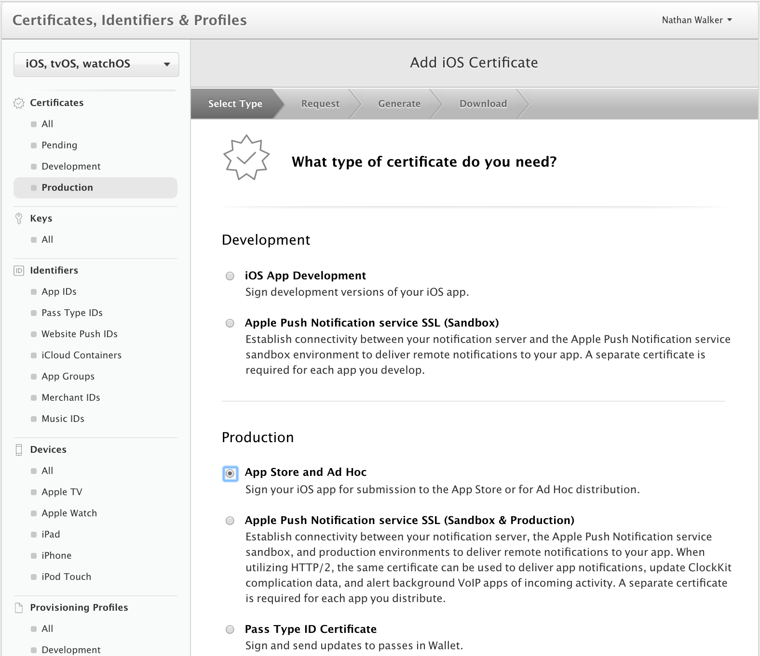
Task: Open iPad devices
Action: click(51, 535)
